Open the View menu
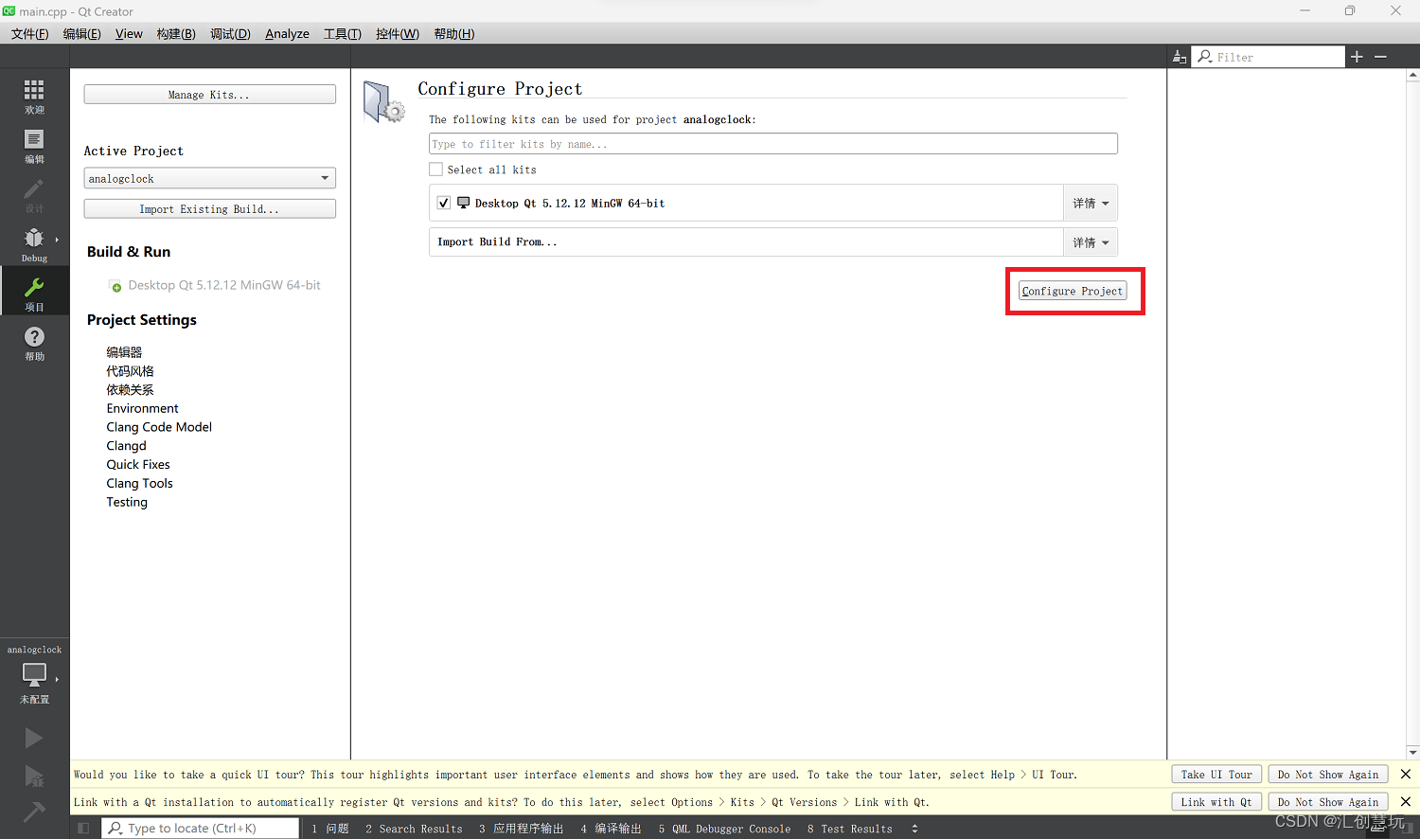The width and height of the screenshot is (1420, 839). pos(129,34)
